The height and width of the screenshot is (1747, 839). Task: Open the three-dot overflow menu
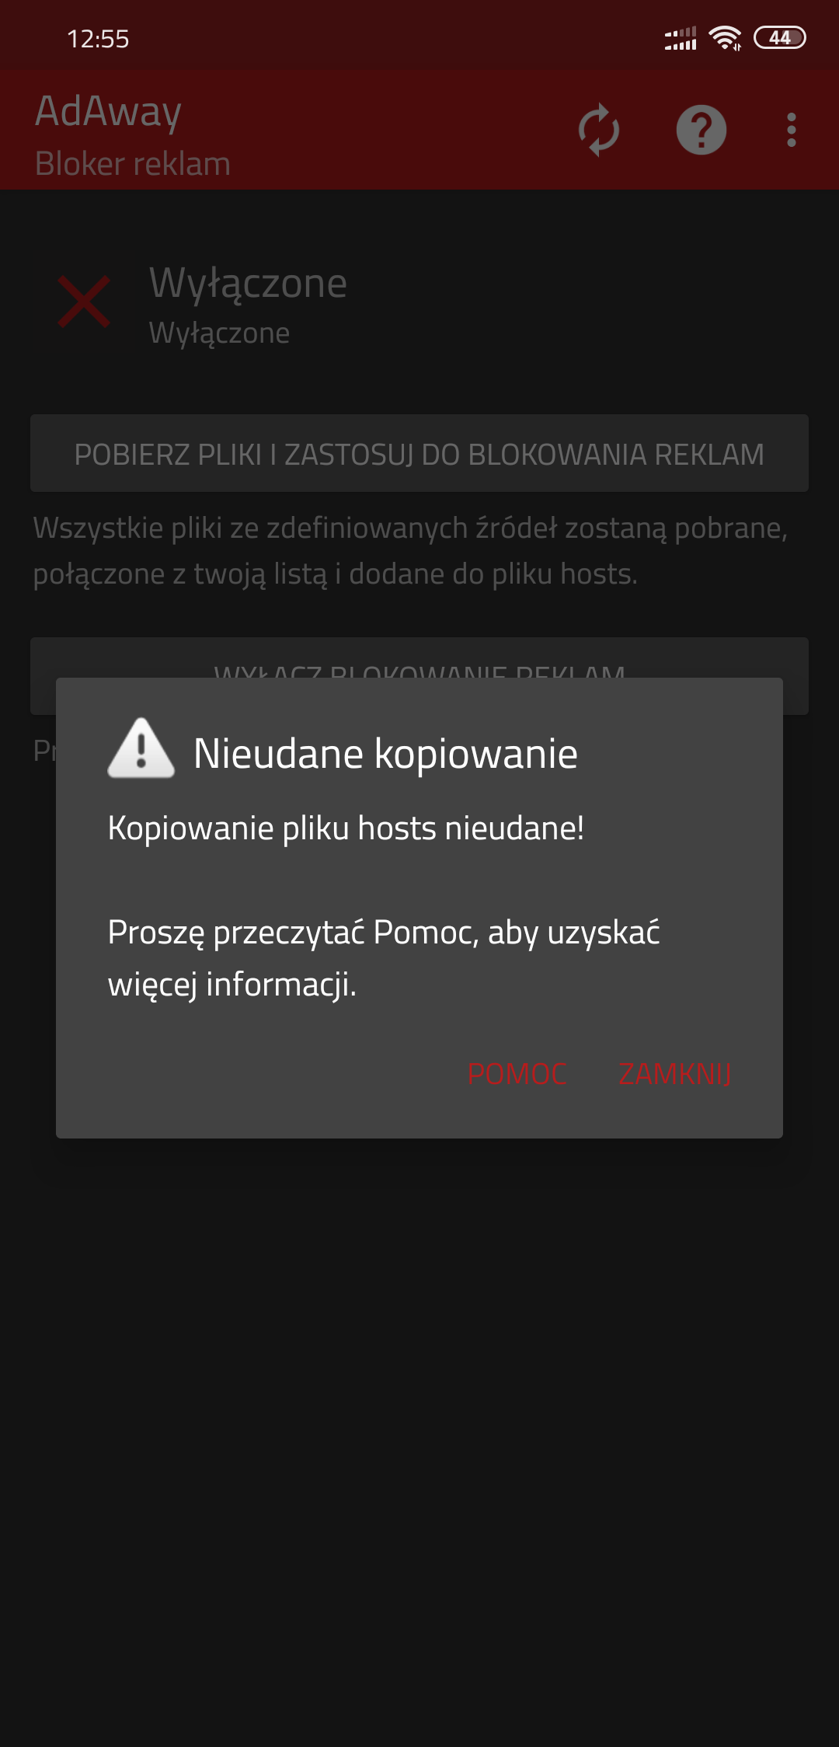pos(792,130)
